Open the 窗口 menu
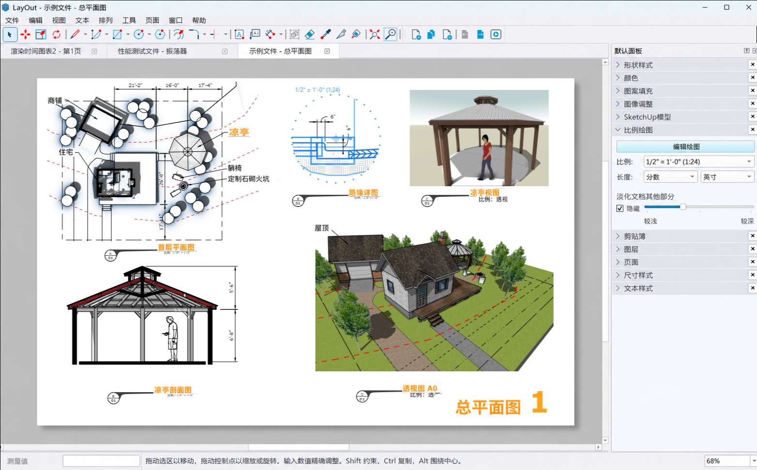 coord(176,20)
